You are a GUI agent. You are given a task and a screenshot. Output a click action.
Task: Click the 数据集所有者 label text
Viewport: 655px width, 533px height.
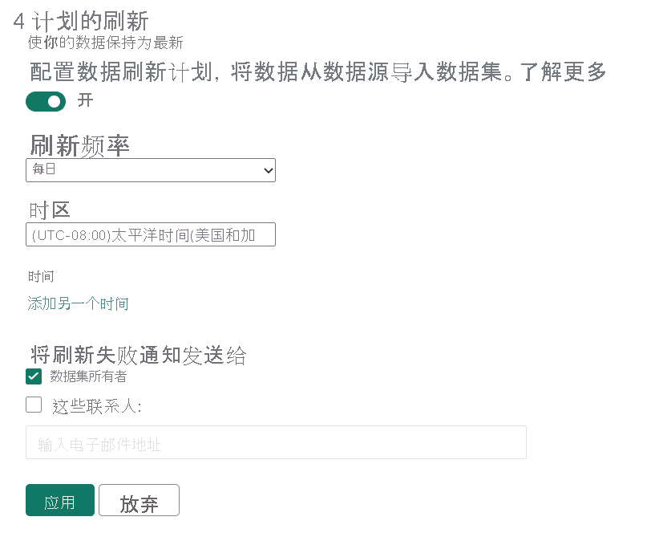[88, 376]
